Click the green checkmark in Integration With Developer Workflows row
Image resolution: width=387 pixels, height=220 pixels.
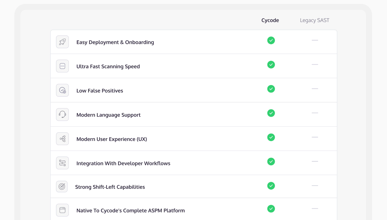pos(271,161)
